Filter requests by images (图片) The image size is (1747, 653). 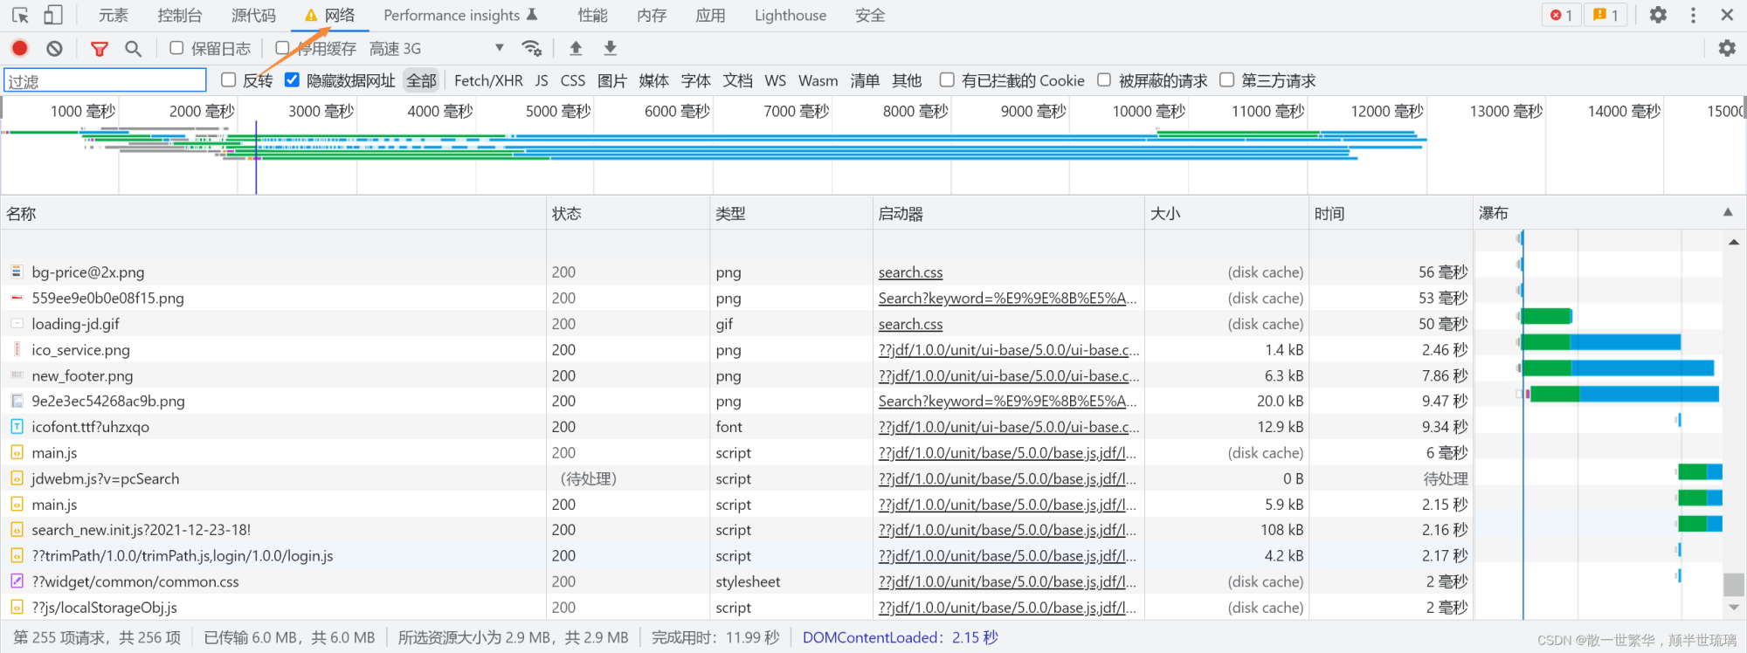point(612,80)
